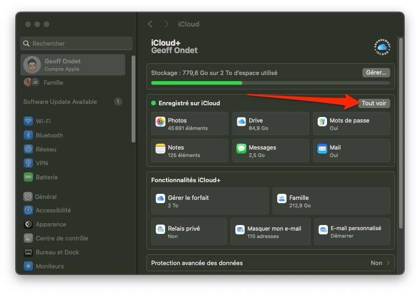420x294 pixels.
Task: Open the Batterie icon
Action: pyautogui.click(x=28, y=177)
